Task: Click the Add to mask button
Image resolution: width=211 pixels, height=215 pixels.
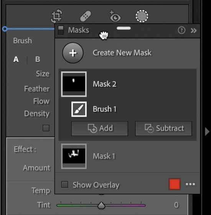Action: [100, 129]
